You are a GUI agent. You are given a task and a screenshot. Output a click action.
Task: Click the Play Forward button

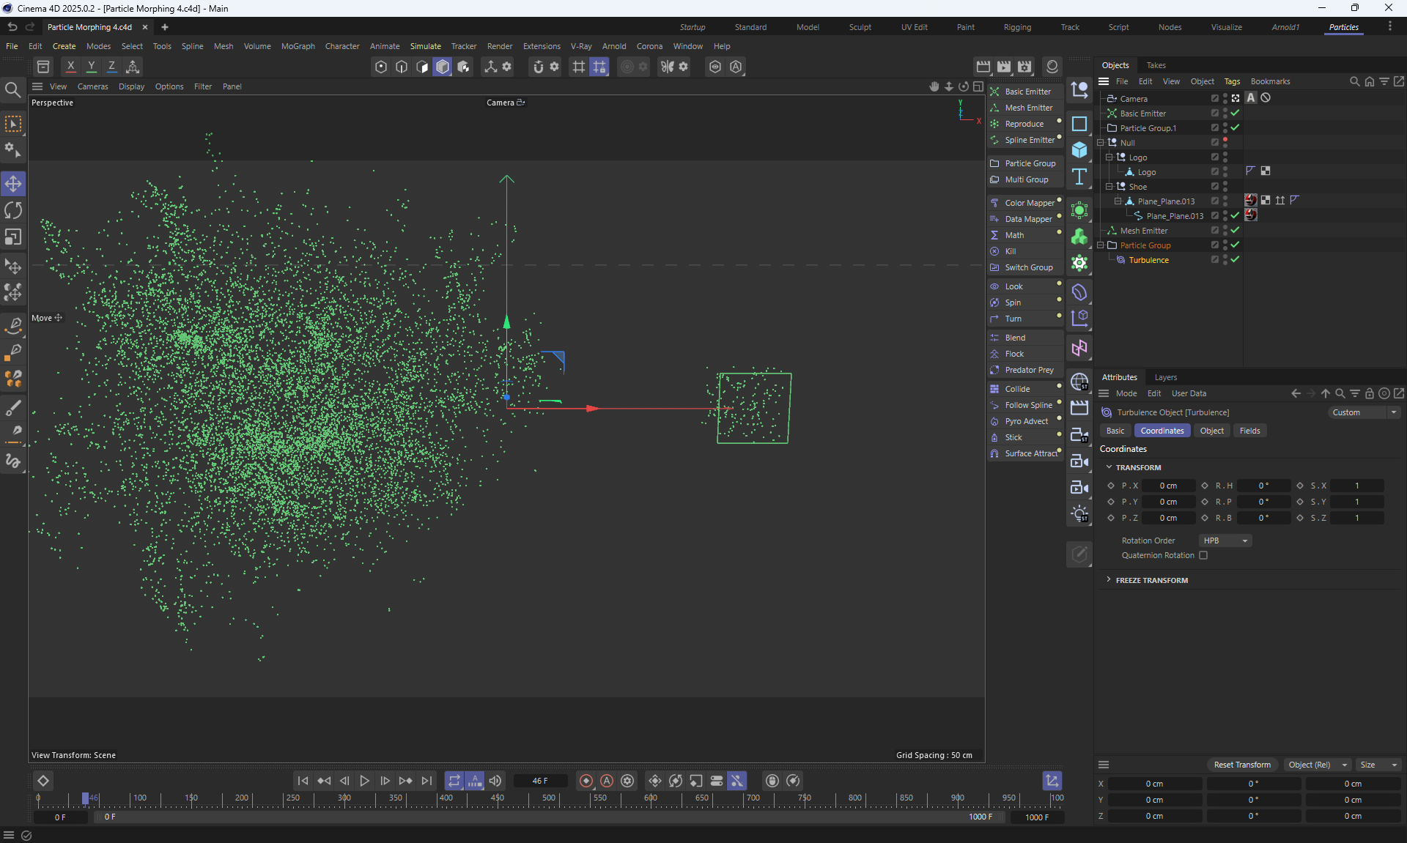364,781
